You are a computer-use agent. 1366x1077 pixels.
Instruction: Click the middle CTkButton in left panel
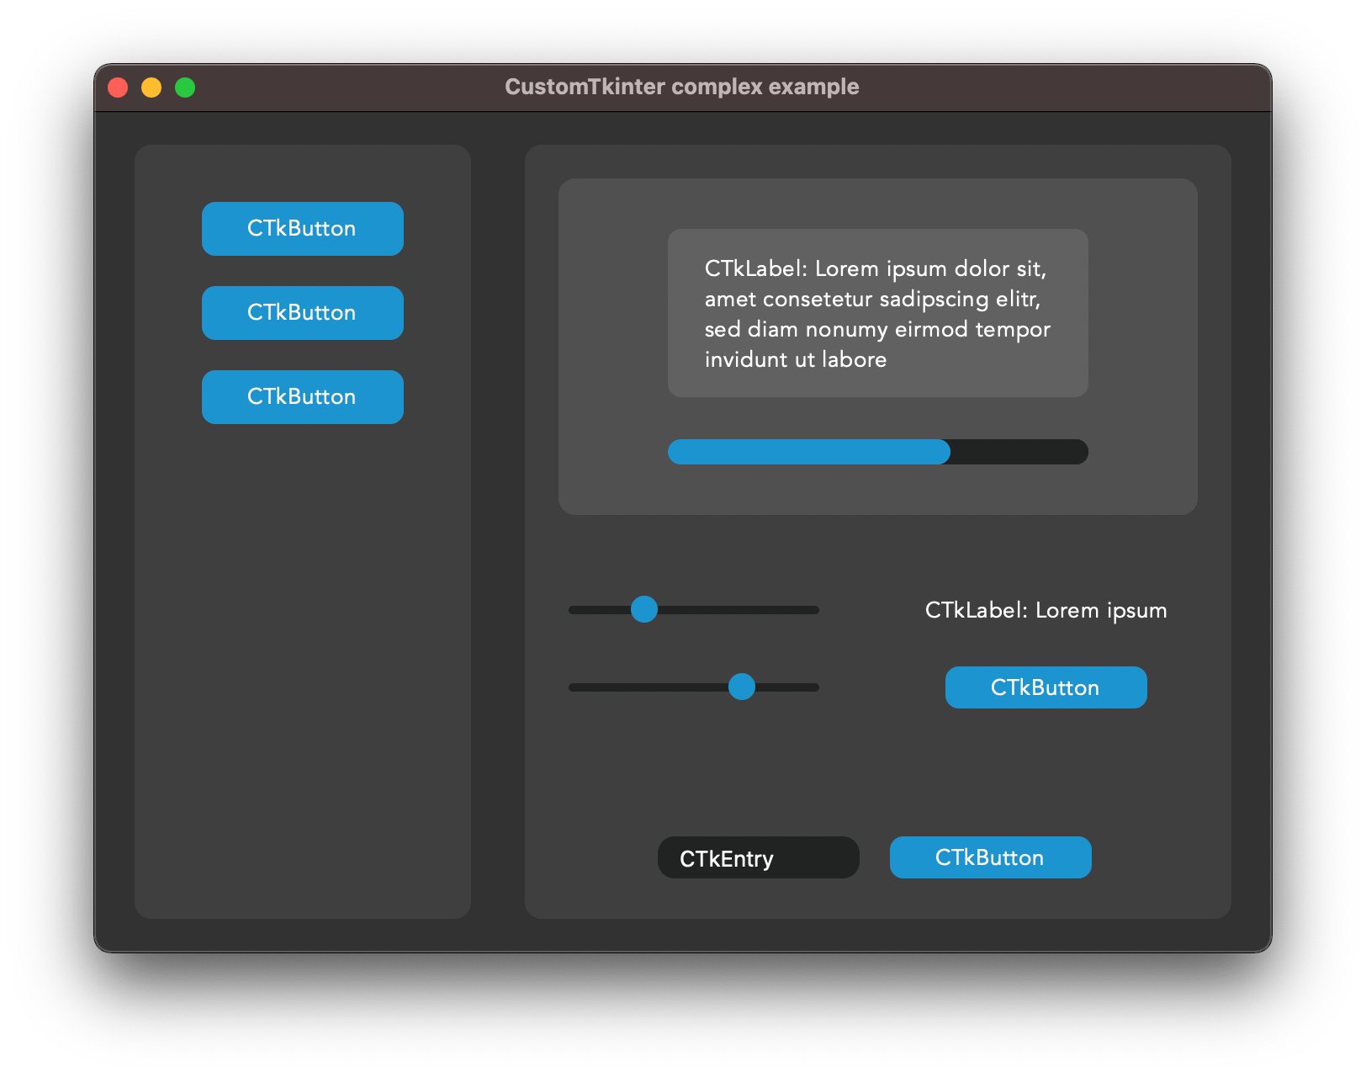coord(303,313)
